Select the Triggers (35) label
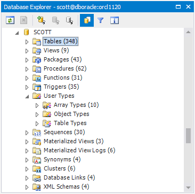Image resolution: width=195 pixels, height=194 pixels. point(61,87)
